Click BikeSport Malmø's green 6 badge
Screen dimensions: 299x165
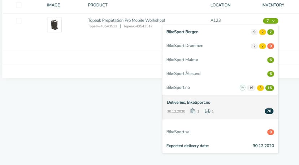[270, 60]
